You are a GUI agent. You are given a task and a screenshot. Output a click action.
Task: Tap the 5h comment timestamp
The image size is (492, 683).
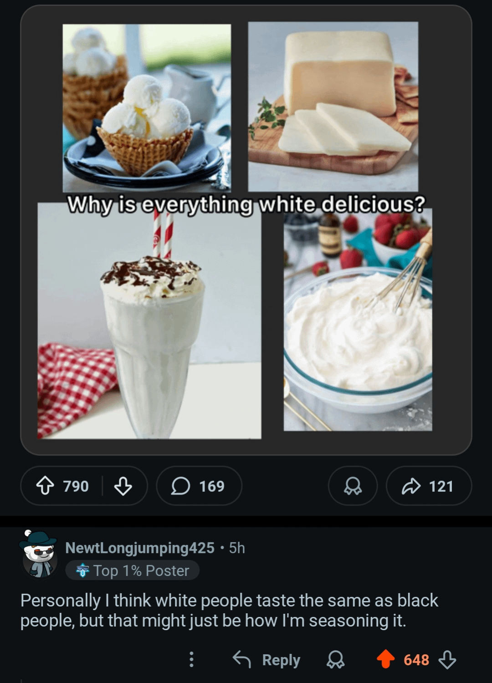coord(237,548)
